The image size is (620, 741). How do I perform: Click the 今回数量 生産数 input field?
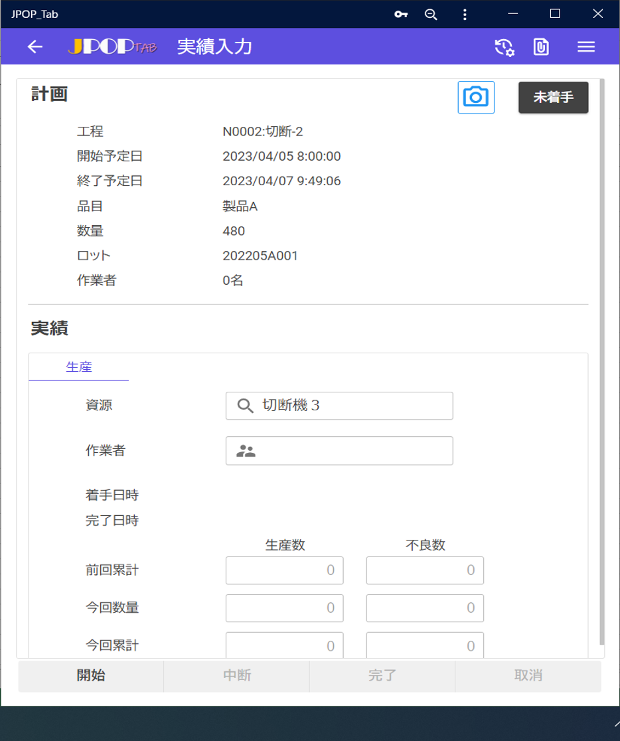(x=284, y=608)
